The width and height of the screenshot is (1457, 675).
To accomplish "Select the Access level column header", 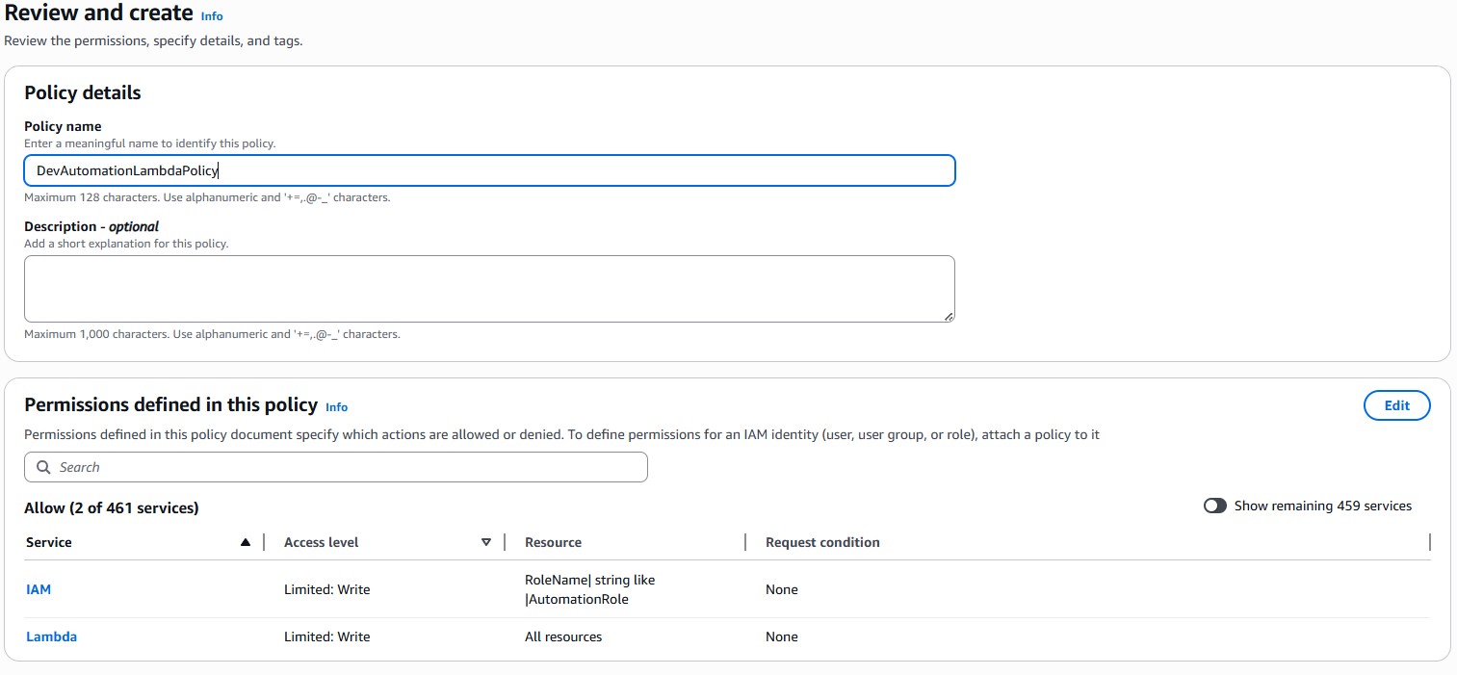I will click(x=321, y=543).
